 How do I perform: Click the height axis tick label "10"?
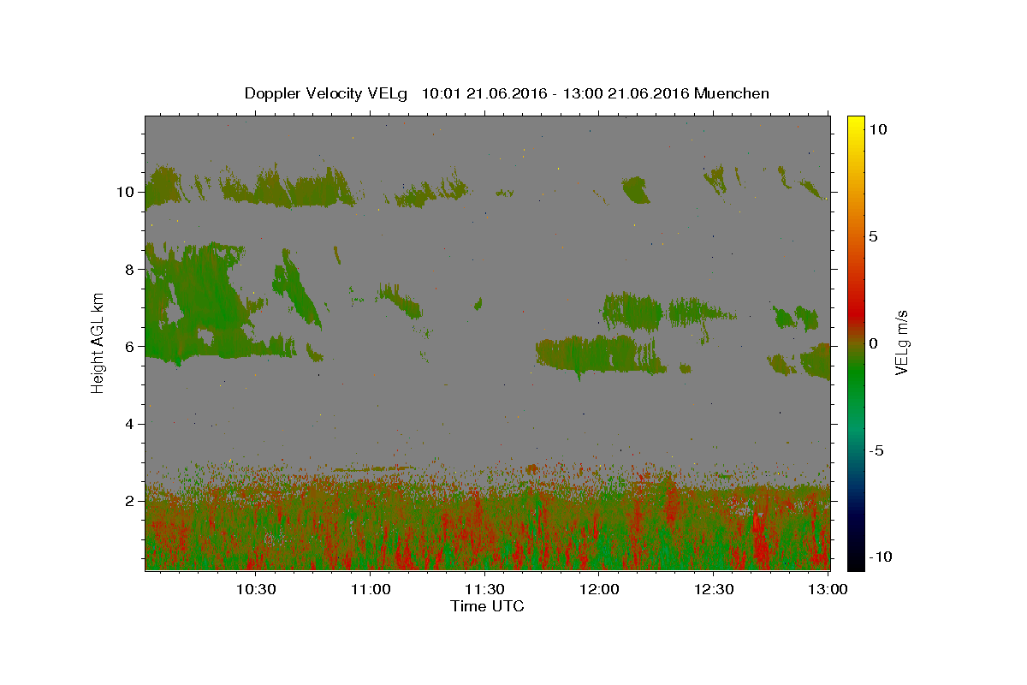[x=125, y=192]
